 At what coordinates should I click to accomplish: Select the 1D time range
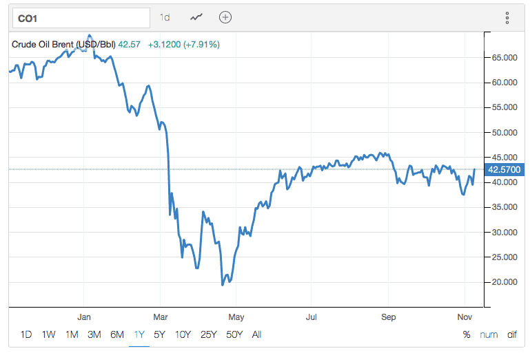pyautogui.click(x=26, y=335)
